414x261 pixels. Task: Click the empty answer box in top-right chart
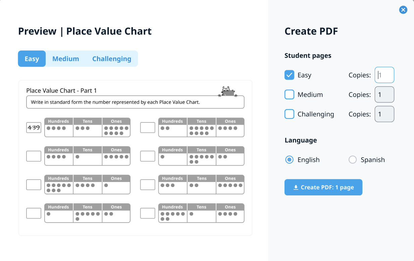click(x=148, y=127)
